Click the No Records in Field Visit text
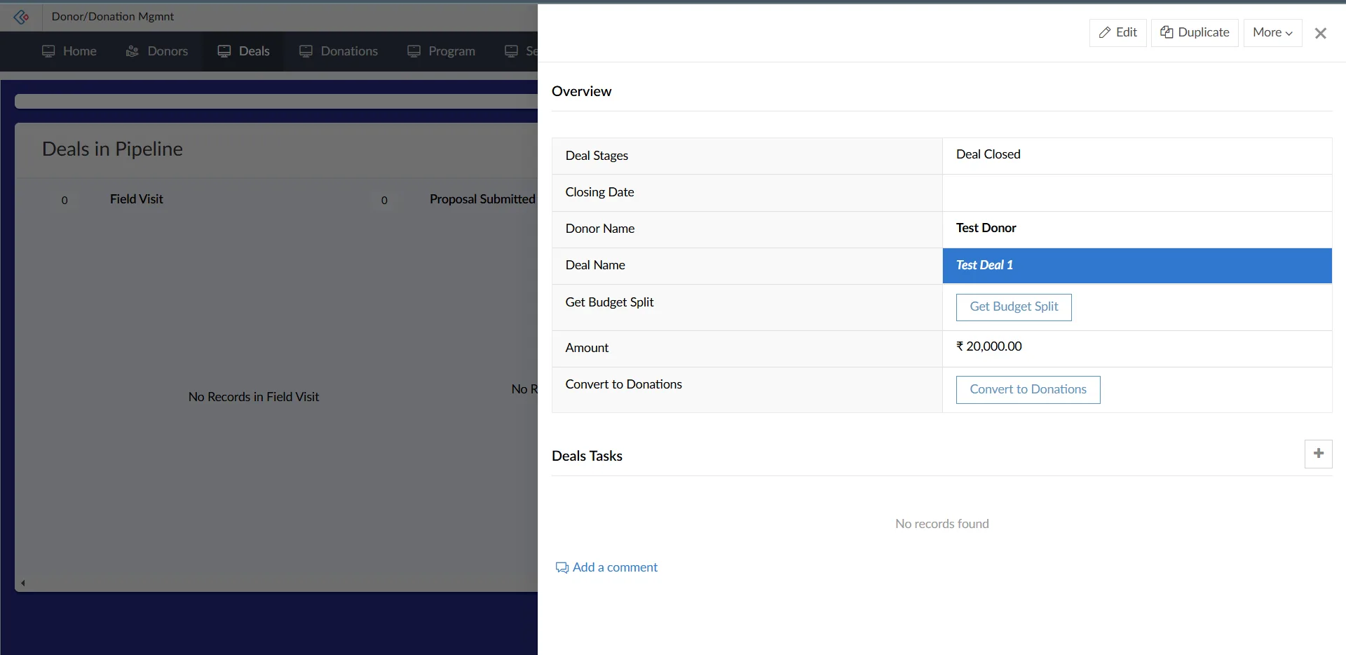 pos(254,397)
